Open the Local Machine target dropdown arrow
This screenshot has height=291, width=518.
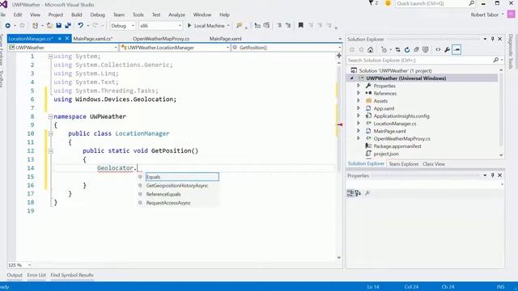coord(228,25)
